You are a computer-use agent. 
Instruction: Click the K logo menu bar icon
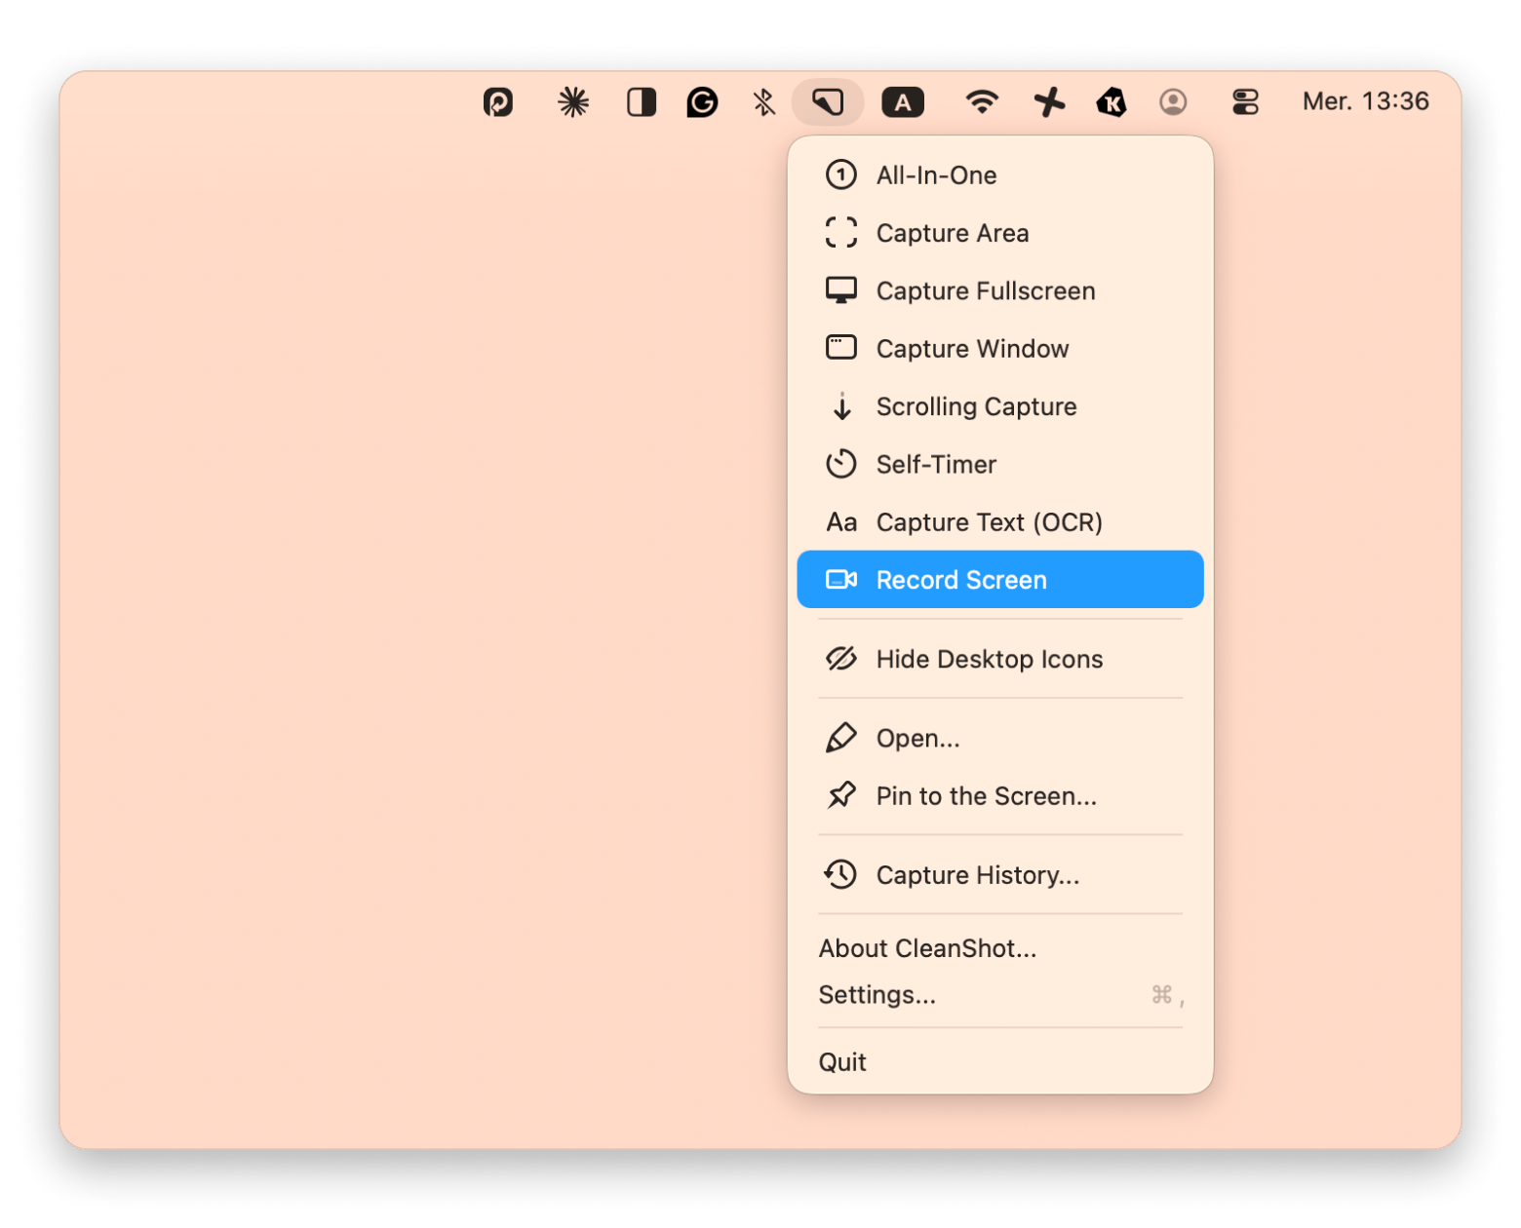tap(1111, 101)
